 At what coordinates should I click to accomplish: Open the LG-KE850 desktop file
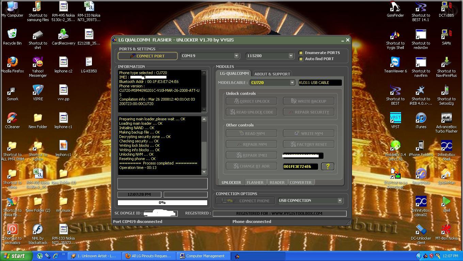(89, 65)
